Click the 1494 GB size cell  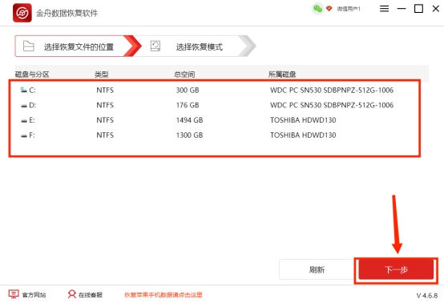(189, 120)
